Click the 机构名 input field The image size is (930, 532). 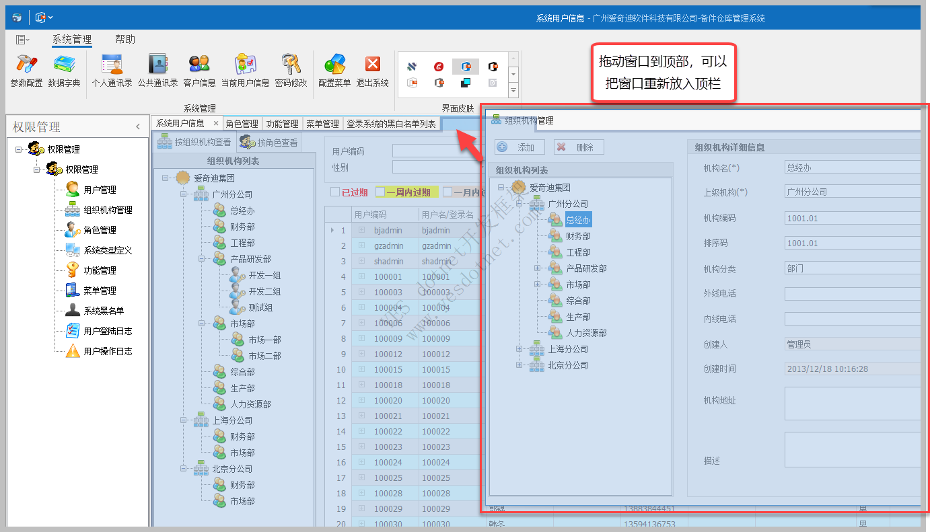point(853,167)
